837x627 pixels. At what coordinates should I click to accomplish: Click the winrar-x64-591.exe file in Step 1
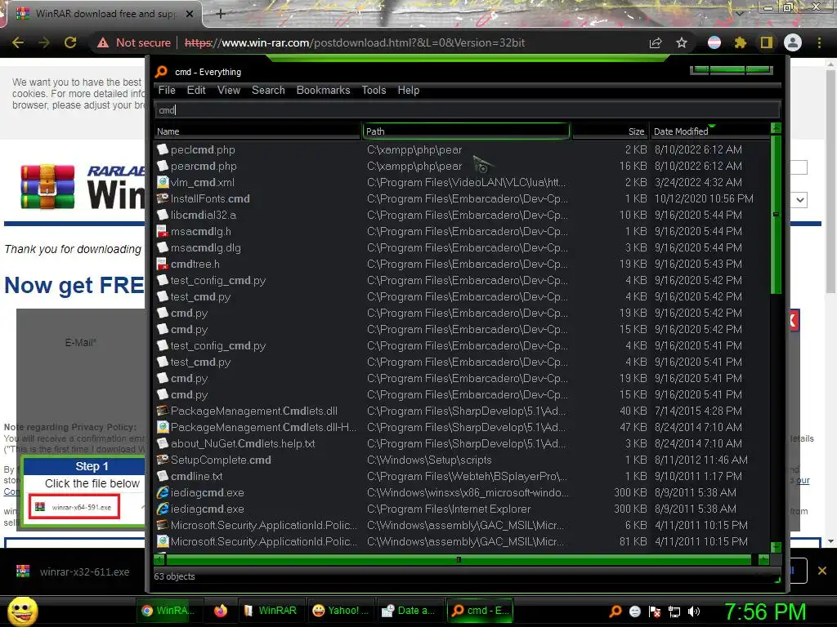click(74, 507)
